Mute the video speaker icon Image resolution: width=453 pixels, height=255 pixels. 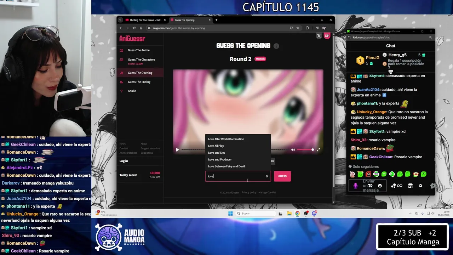(x=293, y=150)
